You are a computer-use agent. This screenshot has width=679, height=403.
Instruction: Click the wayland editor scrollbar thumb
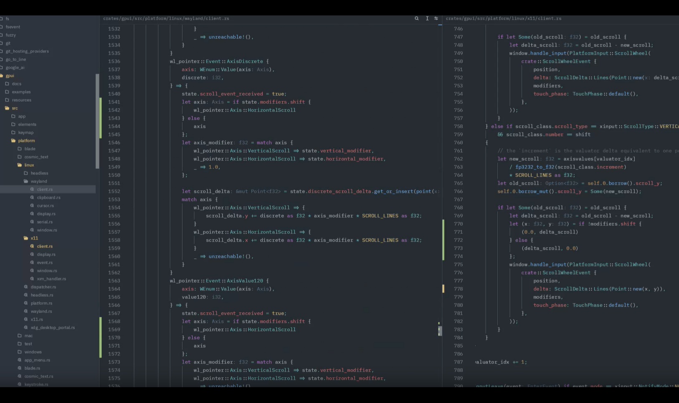(440, 331)
